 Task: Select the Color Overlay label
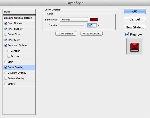coord(16,67)
